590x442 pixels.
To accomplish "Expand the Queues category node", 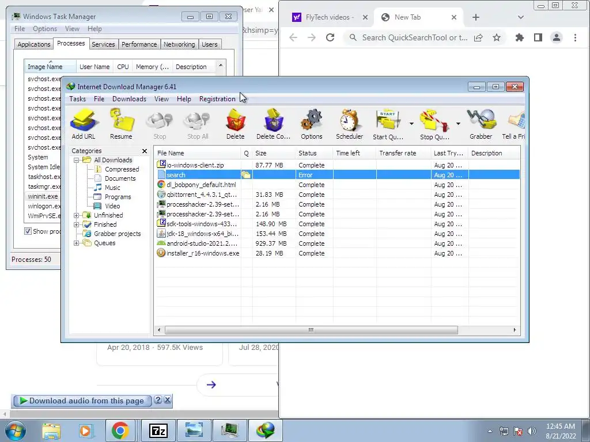I will coord(77,243).
